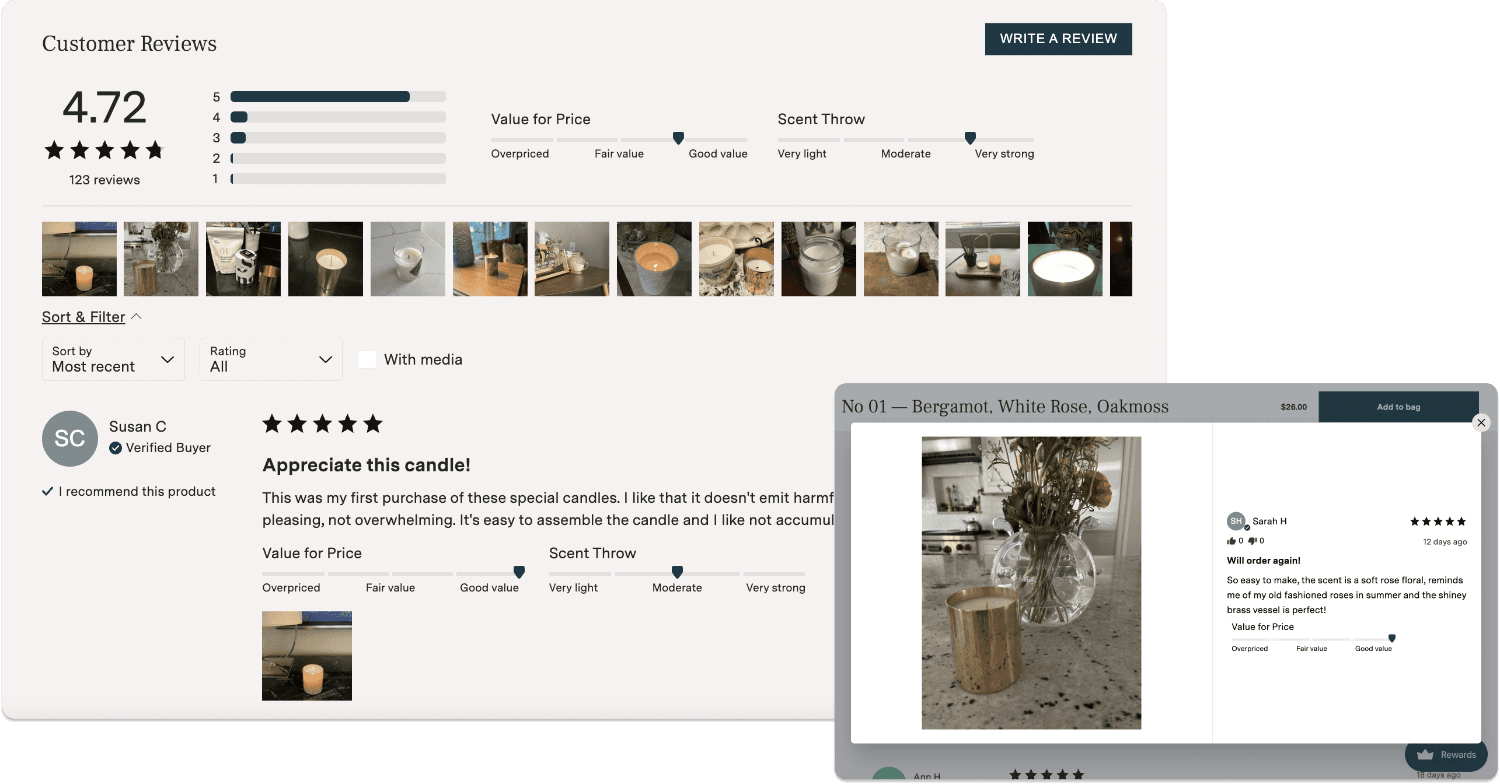Viewport: 1500px width, 784px height.
Task: Filter by 3-star rating bar
Action: pyautogui.click(x=338, y=138)
